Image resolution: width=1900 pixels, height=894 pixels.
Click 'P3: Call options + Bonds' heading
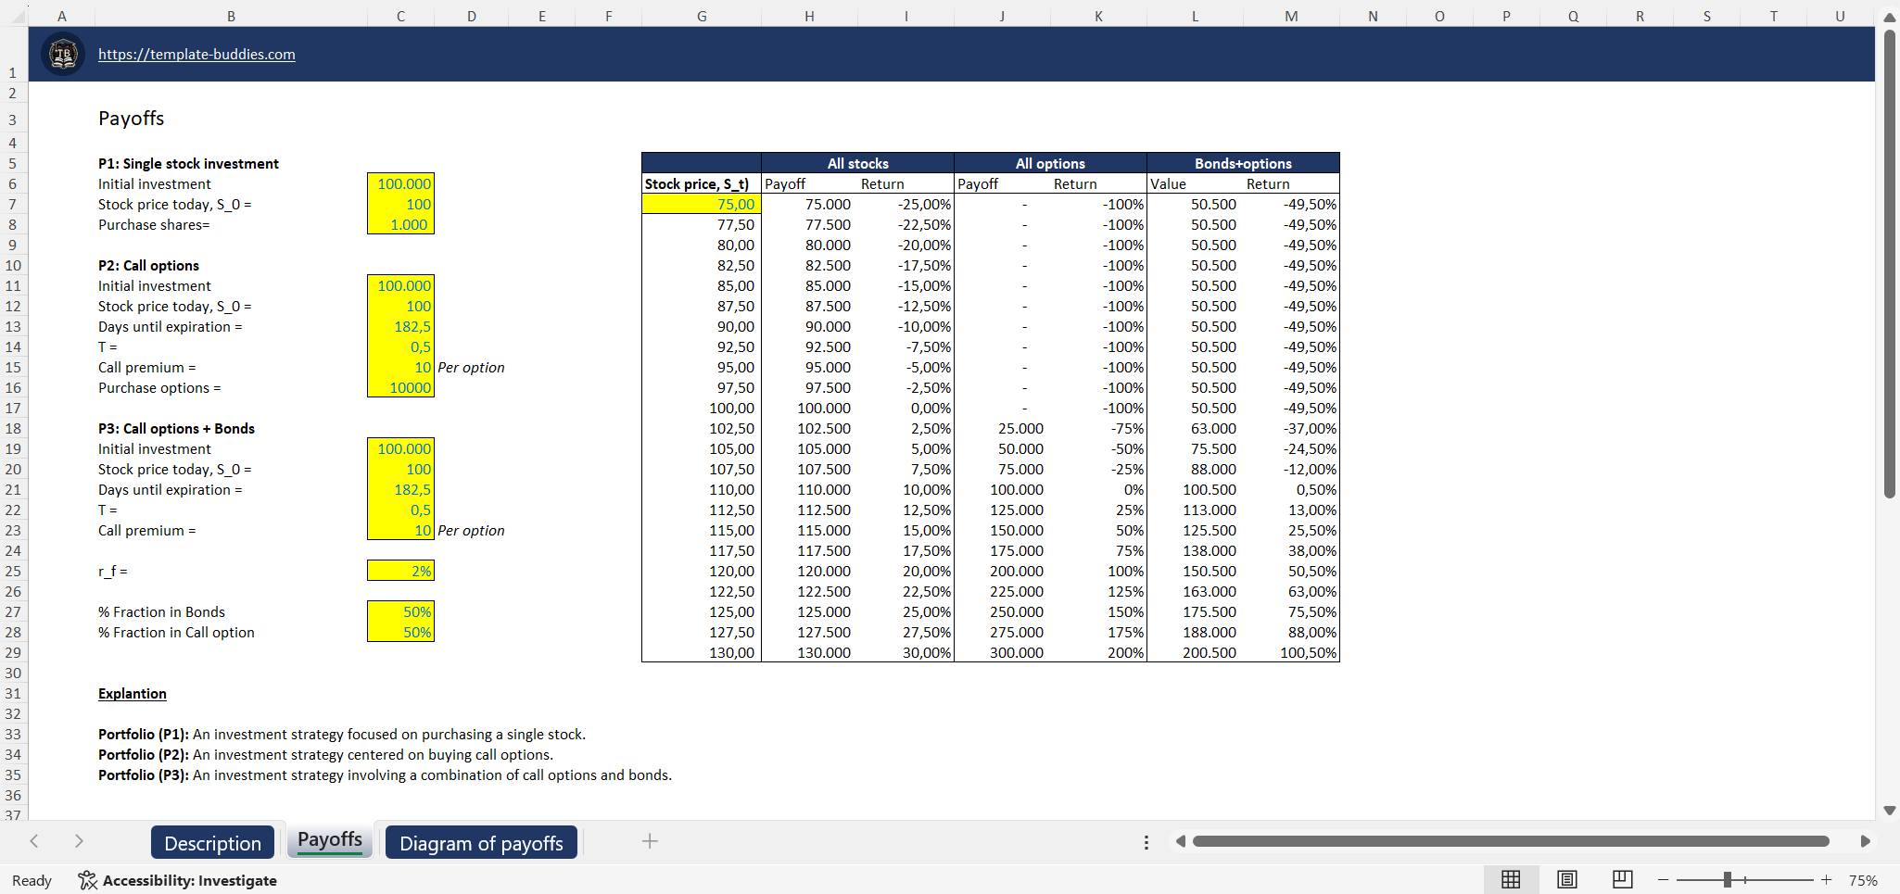(x=176, y=429)
